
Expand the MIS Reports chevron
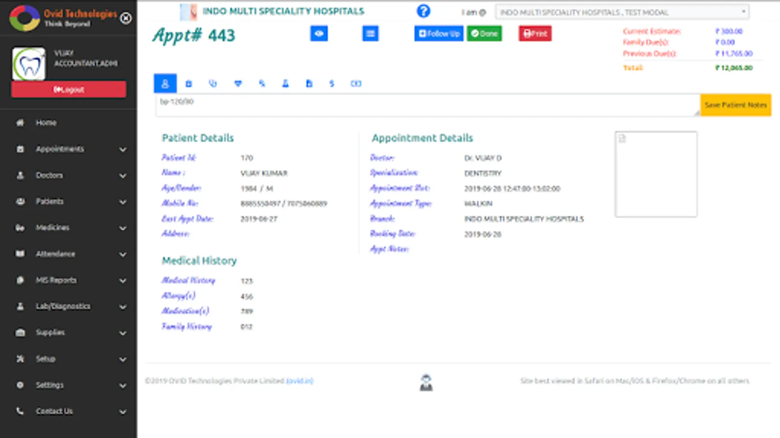123,281
